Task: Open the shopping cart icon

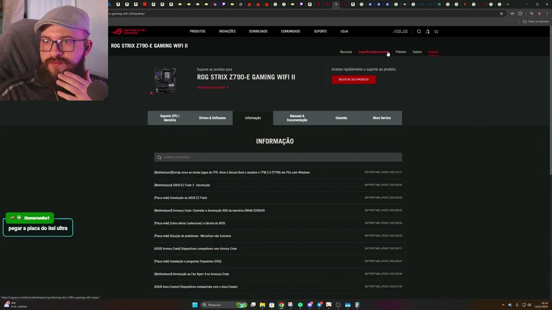Action: click(x=436, y=31)
